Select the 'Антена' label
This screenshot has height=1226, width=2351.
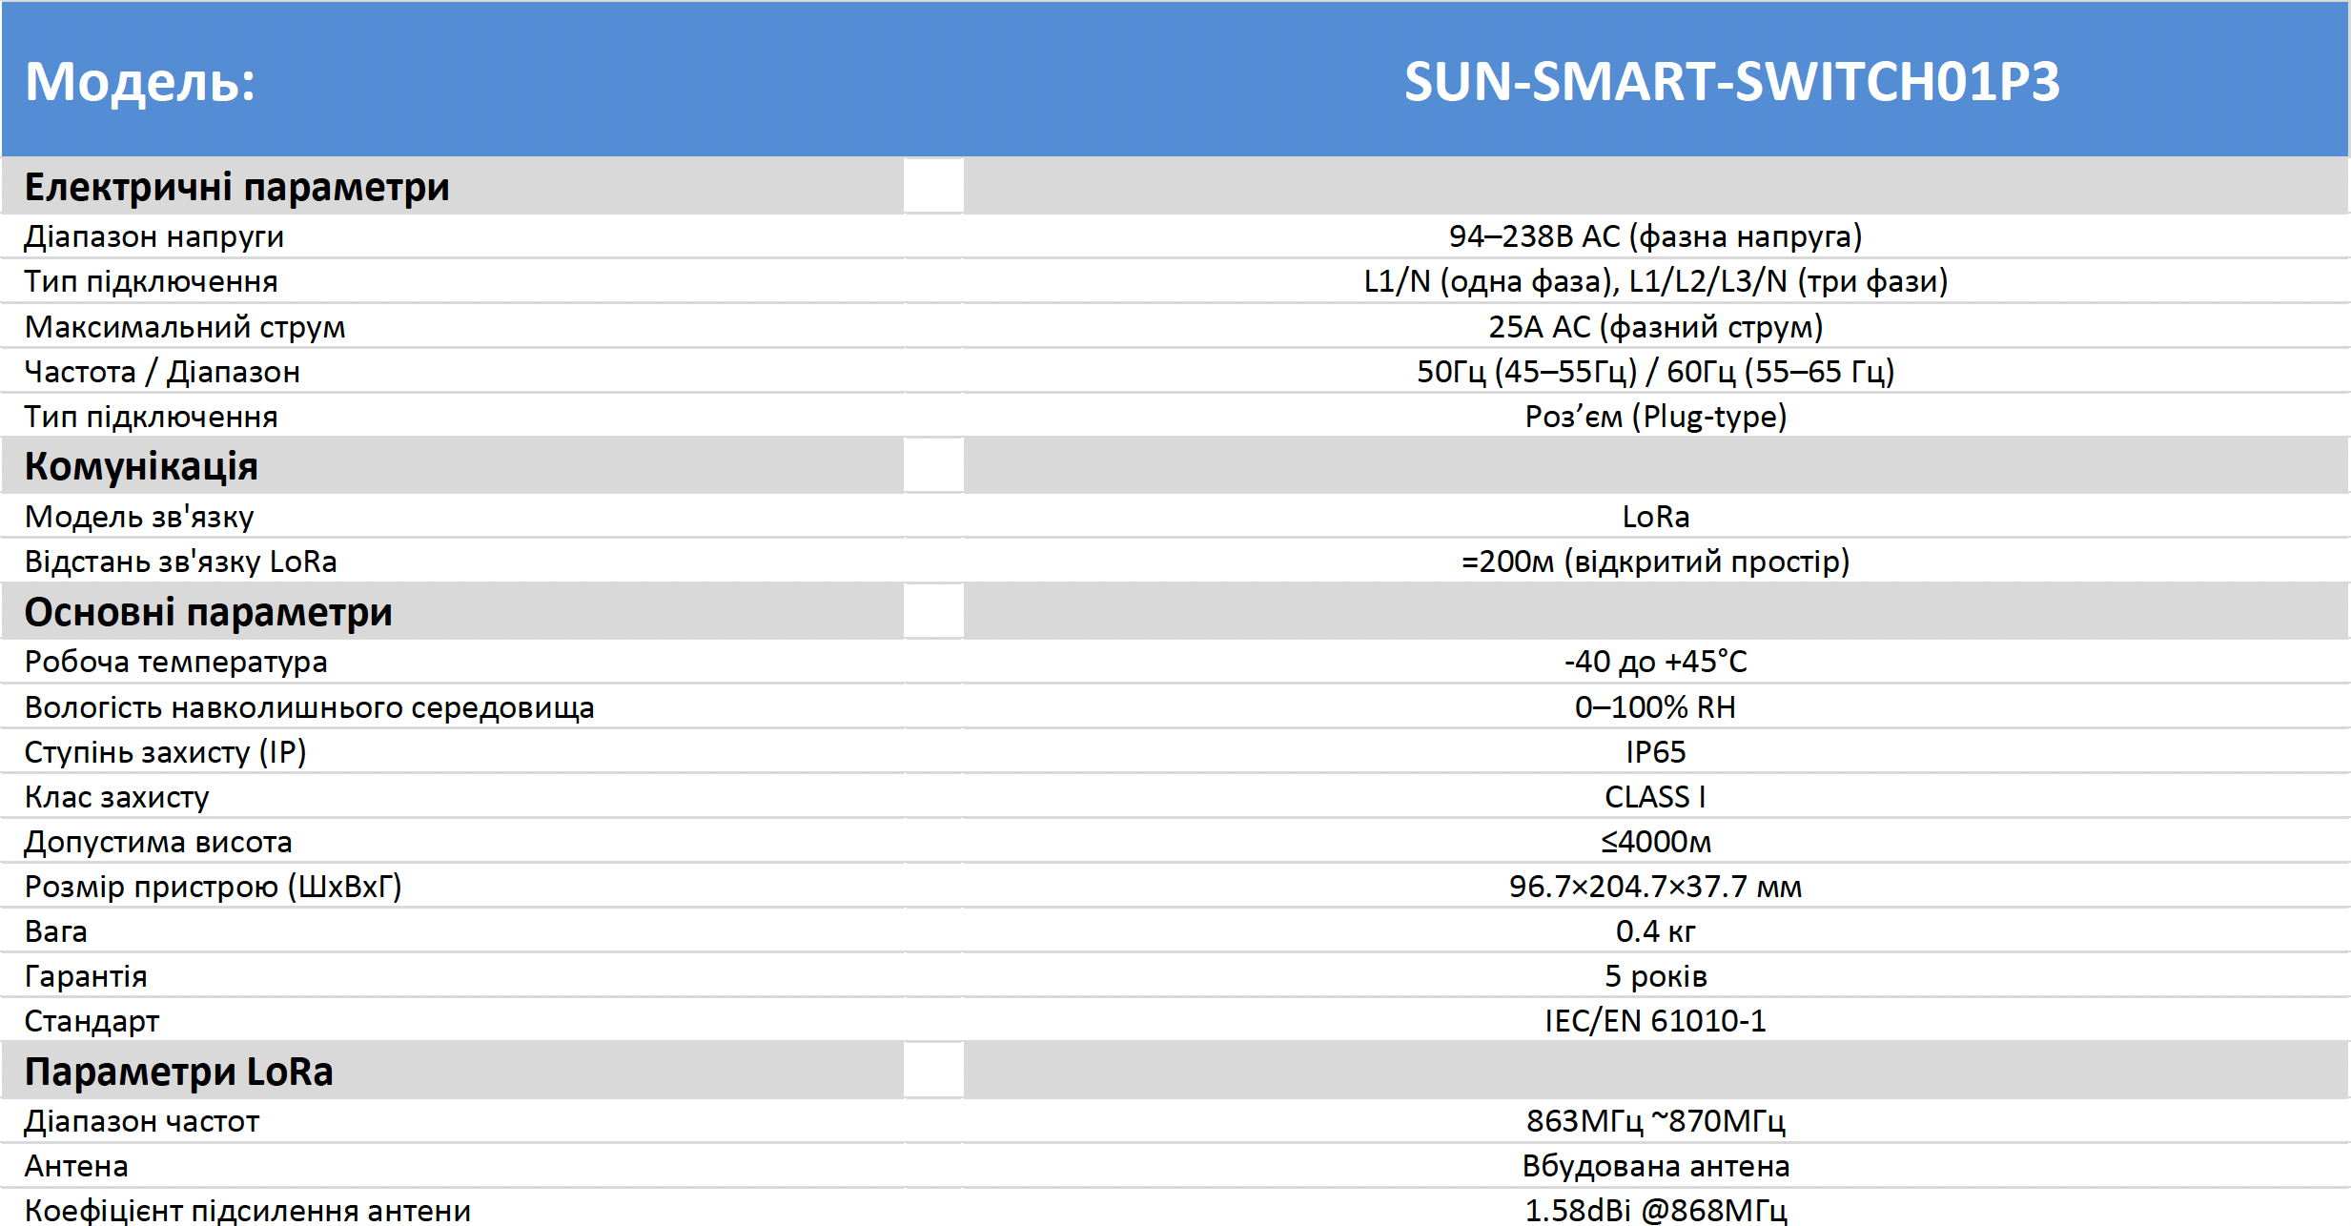(76, 1166)
